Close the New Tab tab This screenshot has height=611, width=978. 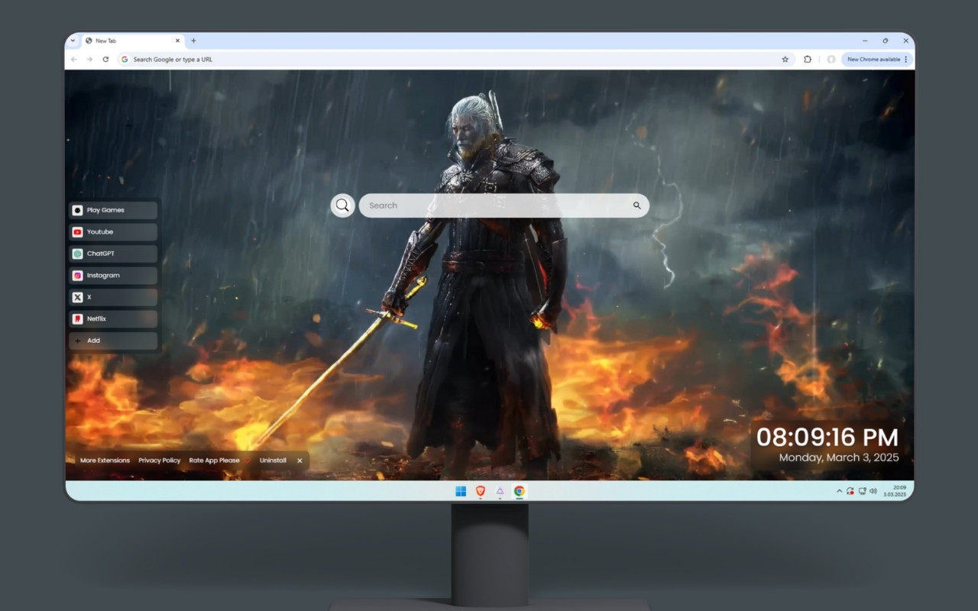coord(178,40)
